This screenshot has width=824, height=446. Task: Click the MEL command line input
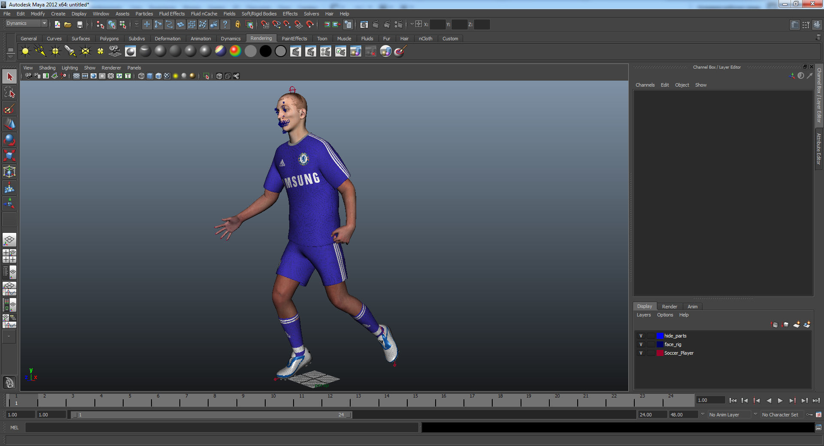221,428
